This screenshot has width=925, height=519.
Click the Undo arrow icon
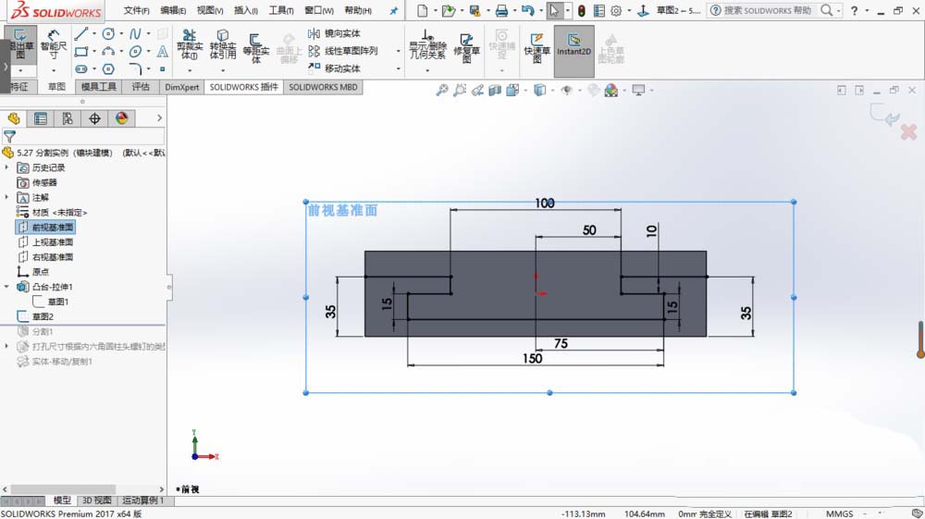[527, 10]
